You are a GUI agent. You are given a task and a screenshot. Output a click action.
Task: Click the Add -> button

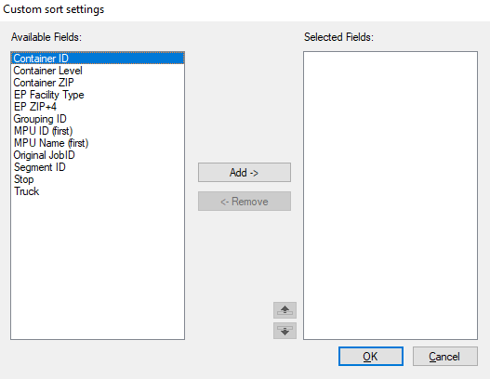245,173
